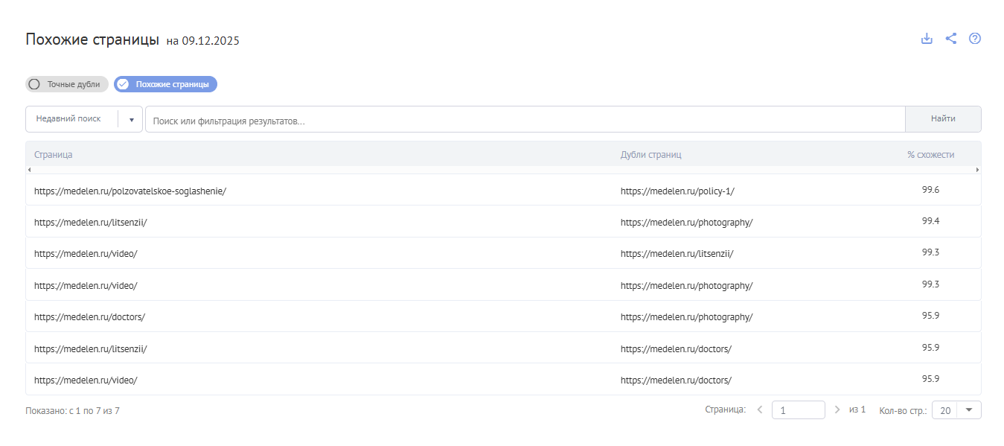Open the polzovatelskoe-soglashenie page link

click(130, 191)
